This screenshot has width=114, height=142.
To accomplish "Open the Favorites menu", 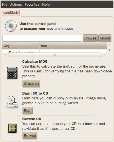I will click(x=32, y=5).
